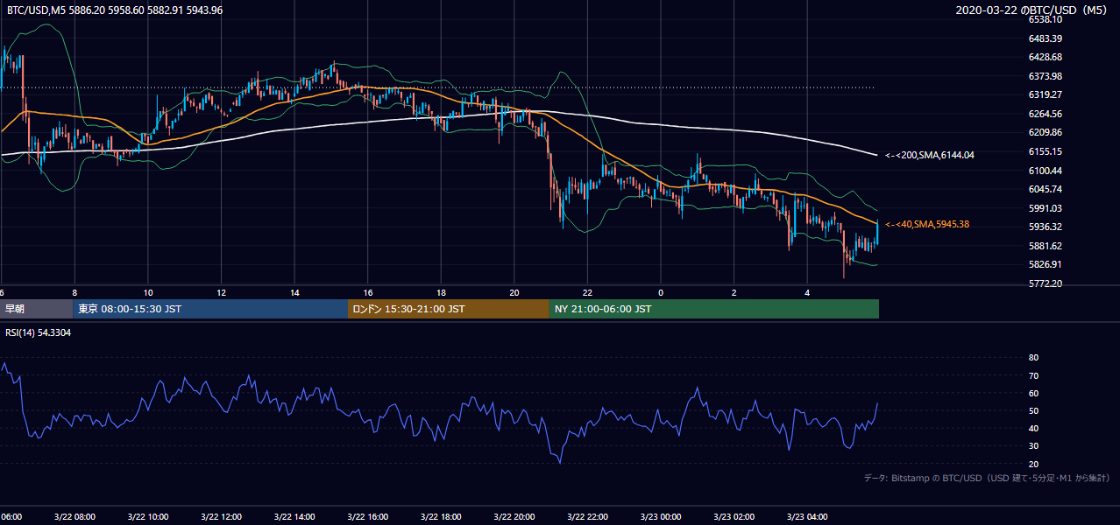The image size is (1120, 525).
Task: Select the 早朝 session bar
Action: [x=37, y=309]
